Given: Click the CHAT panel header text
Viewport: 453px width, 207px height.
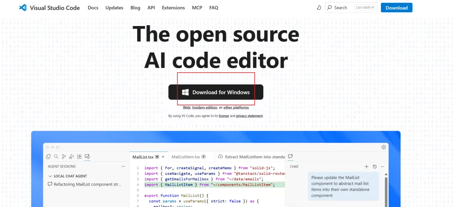Looking at the screenshot, I should (x=294, y=167).
